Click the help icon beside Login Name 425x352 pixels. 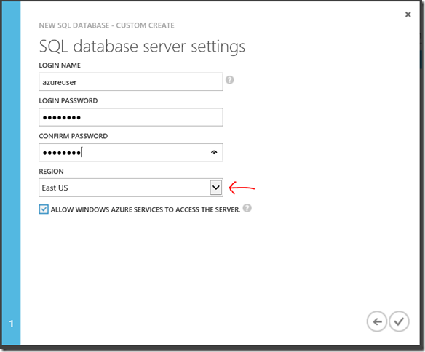229,80
